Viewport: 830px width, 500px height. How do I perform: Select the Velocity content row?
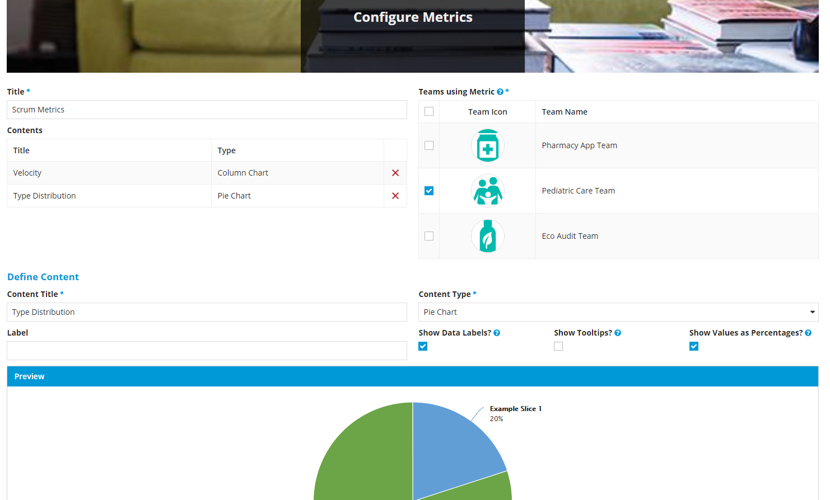point(207,173)
